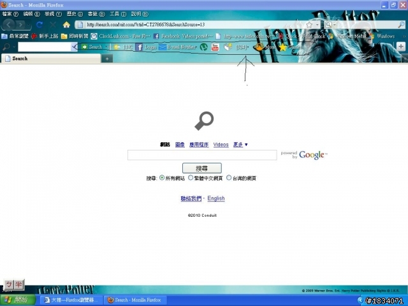
Task: Click the Conduit toolbar search input
Action: click(44, 47)
